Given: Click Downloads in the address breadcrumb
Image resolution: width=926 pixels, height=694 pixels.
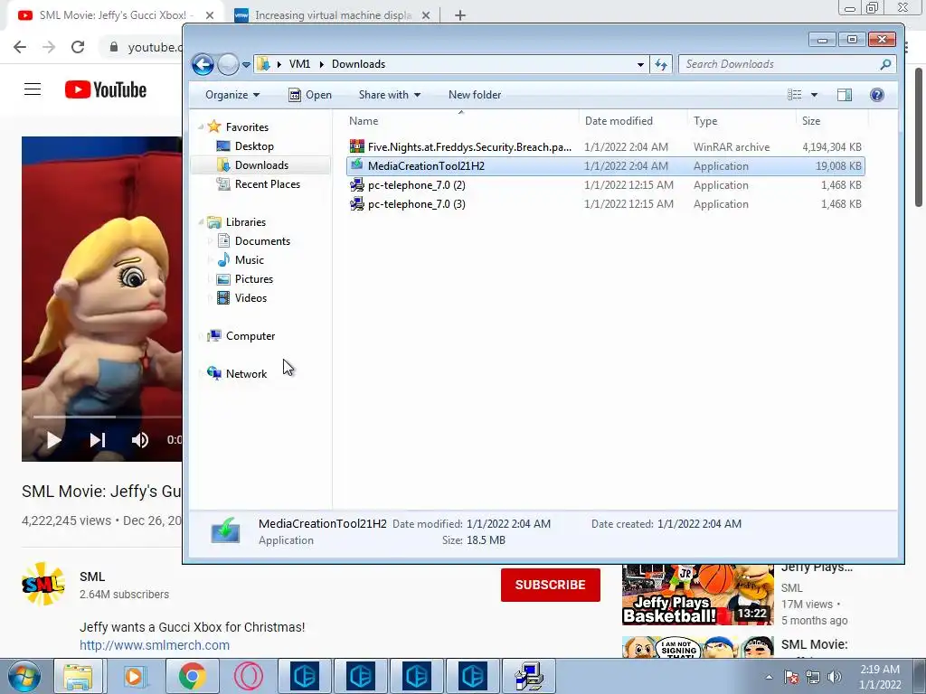Looking at the screenshot, I should pos(358,64).
